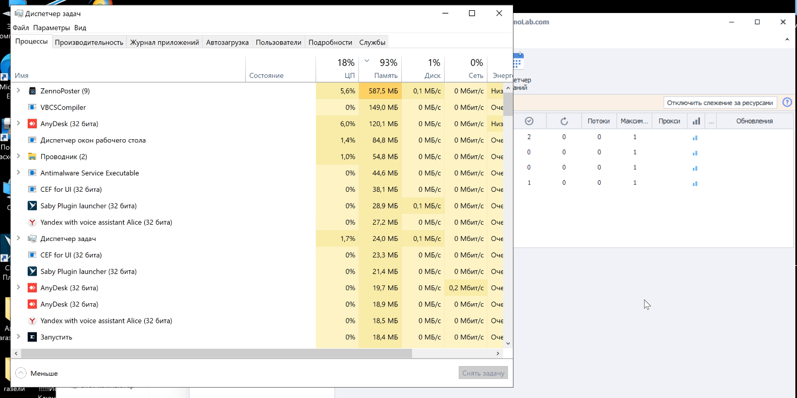Click the Проводник folder icon

32,156
